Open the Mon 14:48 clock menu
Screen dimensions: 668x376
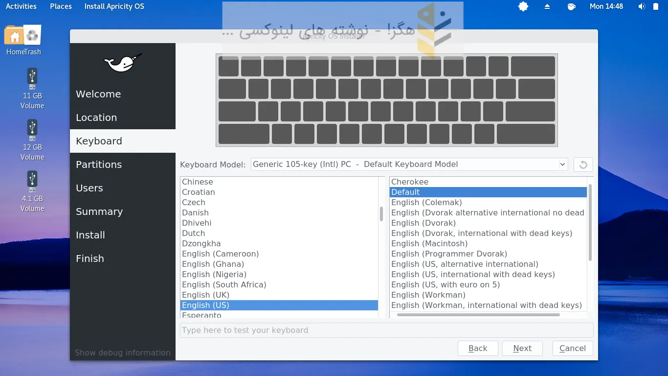click(x=606, y=6)
